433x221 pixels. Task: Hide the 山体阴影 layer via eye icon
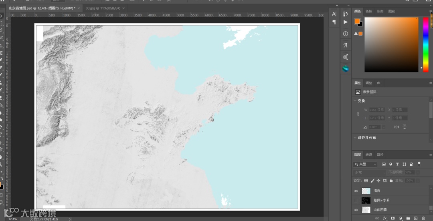[356, 210]
